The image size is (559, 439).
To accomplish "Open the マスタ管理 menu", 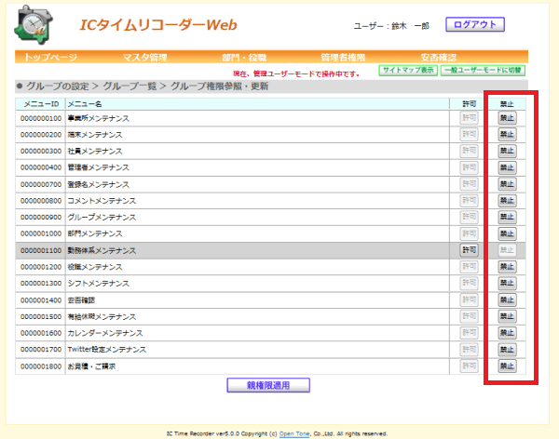I will [x=144, y=58].
